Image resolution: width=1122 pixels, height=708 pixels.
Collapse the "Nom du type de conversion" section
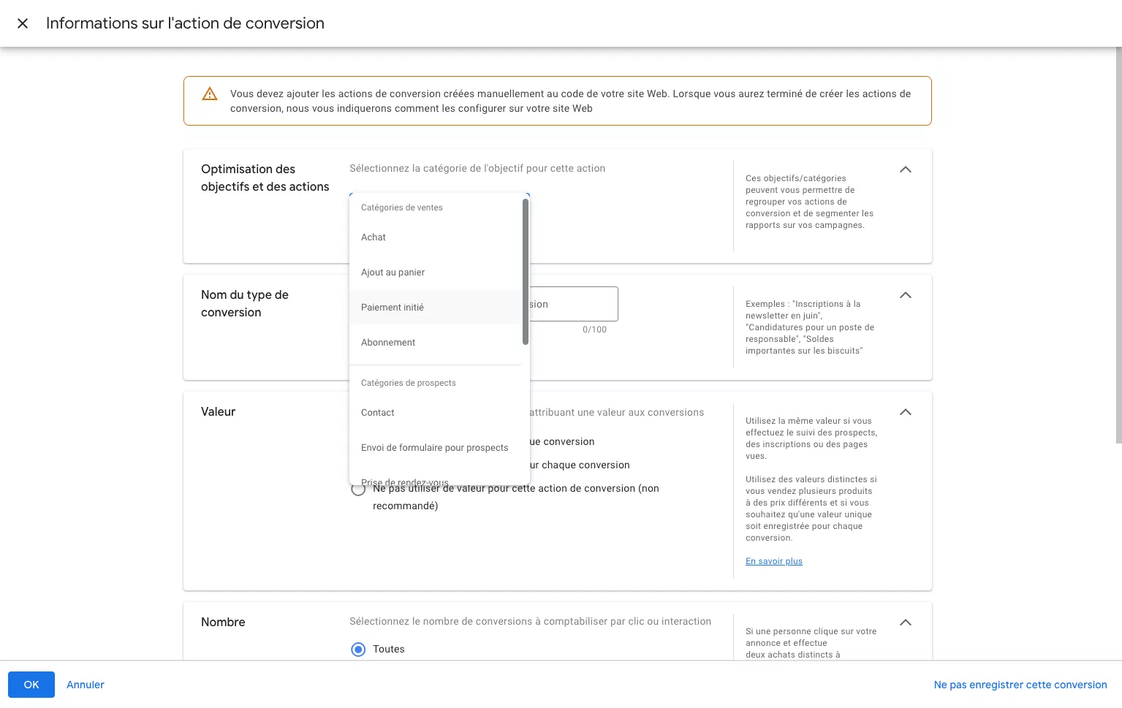pyautogui.click(x=905, y=295)
